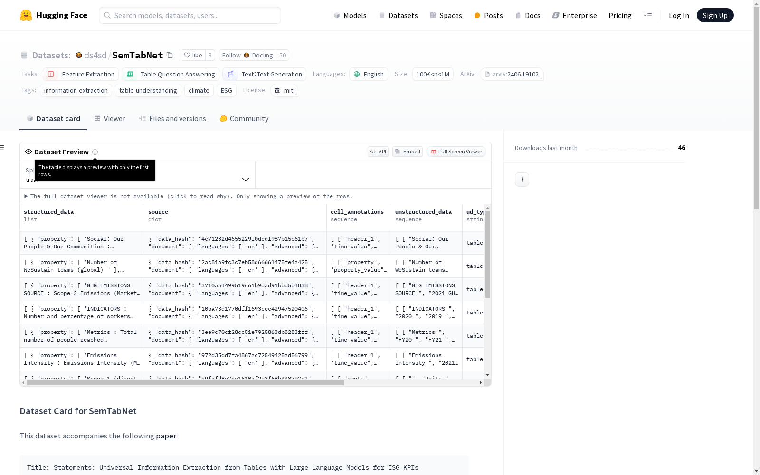The height and width of the screenshot is (475, 760).
Task: Open the Text2Text Generation task tag
Action: 264,74
